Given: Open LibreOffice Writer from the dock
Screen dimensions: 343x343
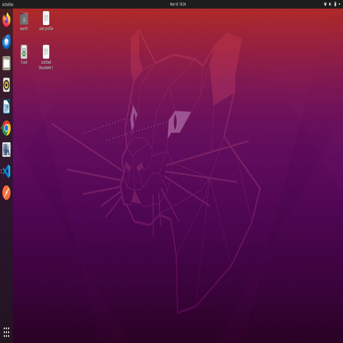Looking at the screenshot, I should pos(6,106).
